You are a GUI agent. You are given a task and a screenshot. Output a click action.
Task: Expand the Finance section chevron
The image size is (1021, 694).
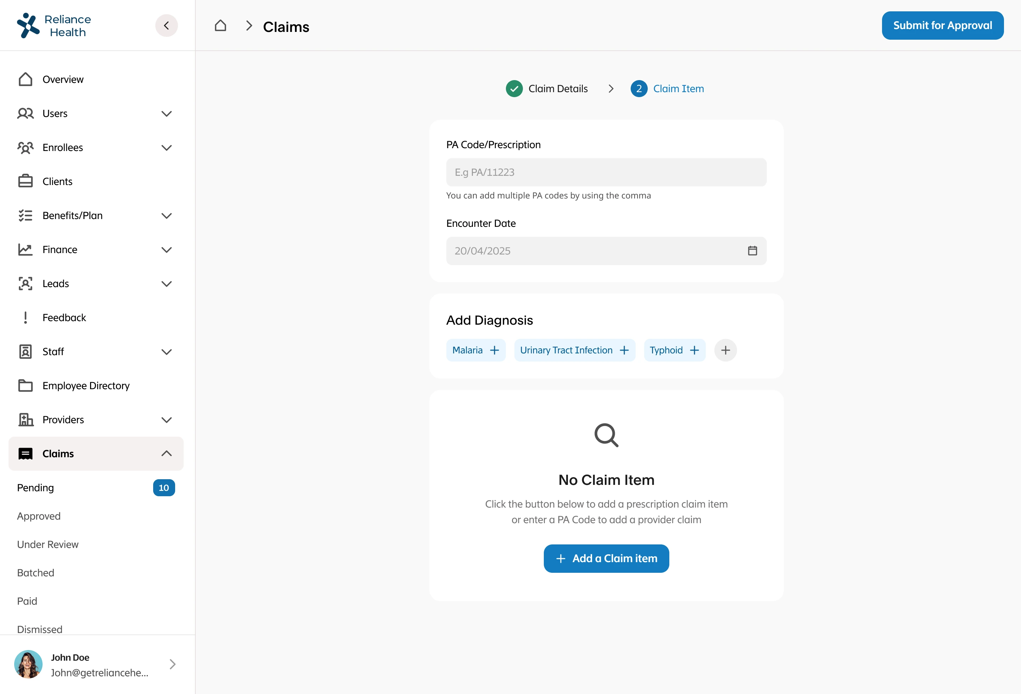(166, 250)
